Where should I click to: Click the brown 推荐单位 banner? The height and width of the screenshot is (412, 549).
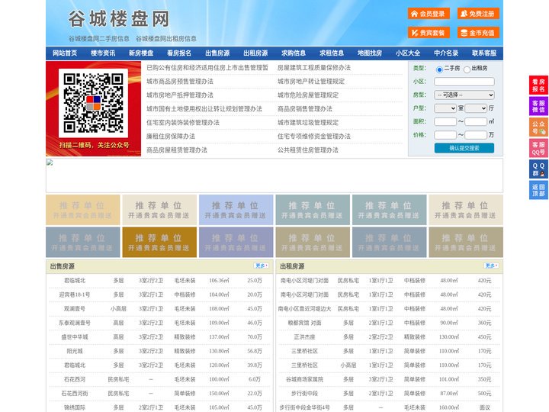[159, 242]
